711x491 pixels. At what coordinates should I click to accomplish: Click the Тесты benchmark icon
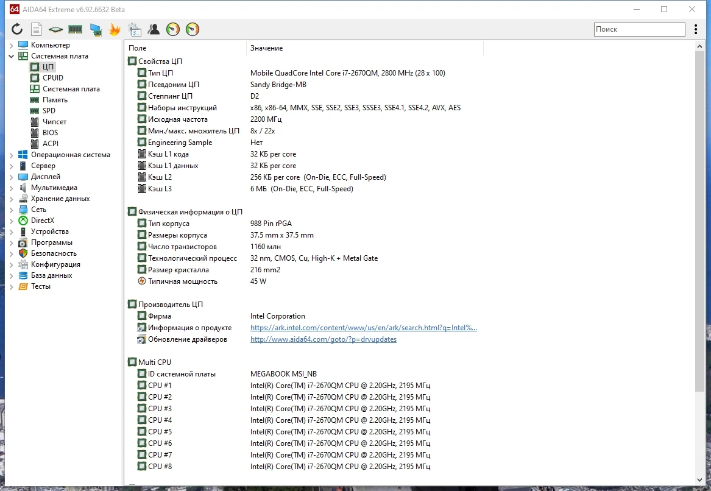tap(23, 286)
